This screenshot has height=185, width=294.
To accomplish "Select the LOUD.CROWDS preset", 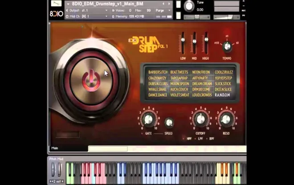I will (202, 95).
